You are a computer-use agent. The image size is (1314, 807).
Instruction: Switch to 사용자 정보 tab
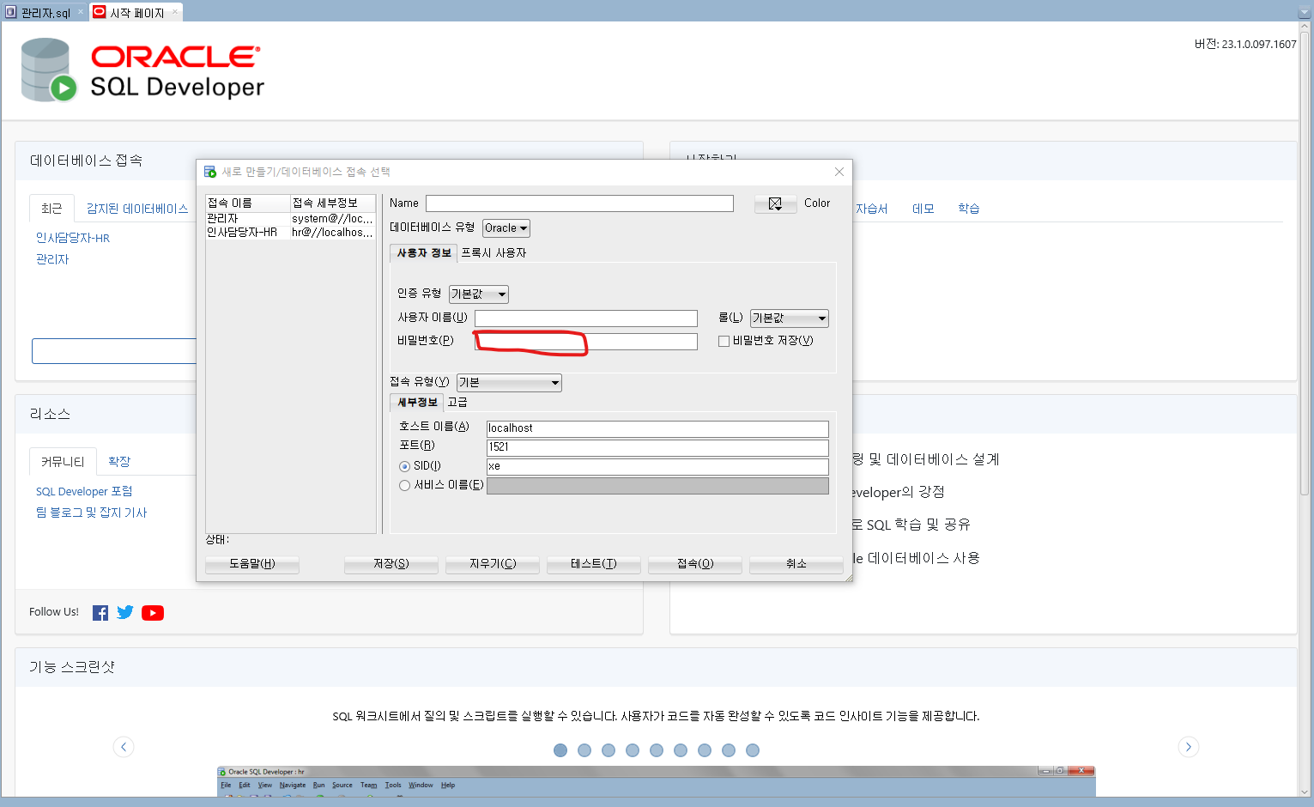click(x=424, y=253)
